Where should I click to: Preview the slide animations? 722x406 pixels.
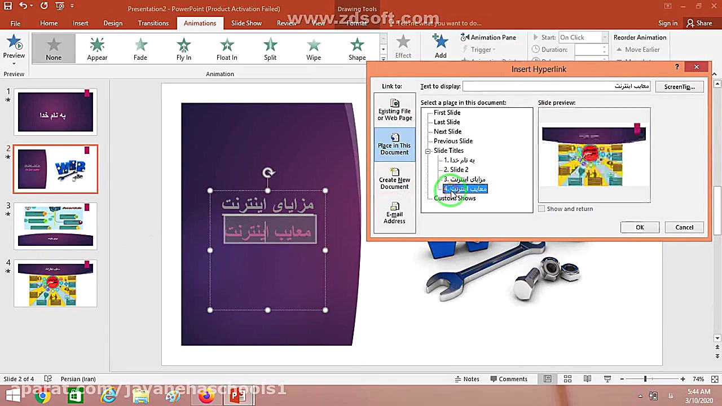14,47
